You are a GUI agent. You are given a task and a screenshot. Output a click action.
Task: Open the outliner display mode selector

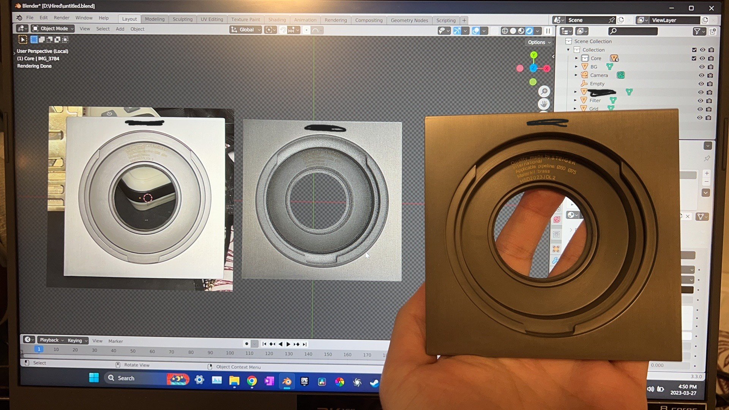[x=582, y=31]
